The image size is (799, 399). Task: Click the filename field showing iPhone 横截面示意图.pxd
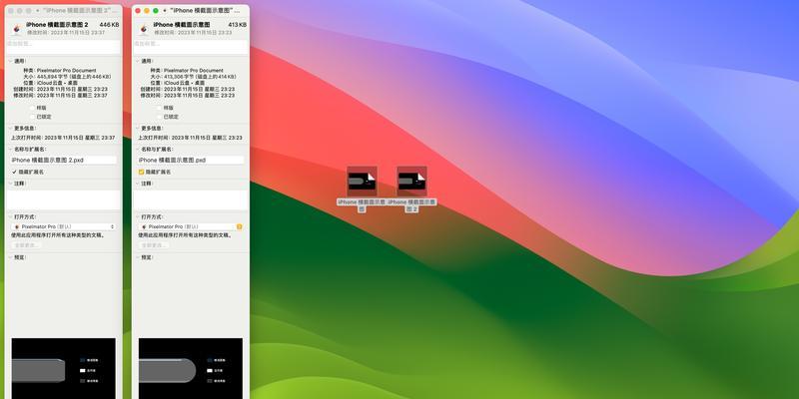coord(191,160)
